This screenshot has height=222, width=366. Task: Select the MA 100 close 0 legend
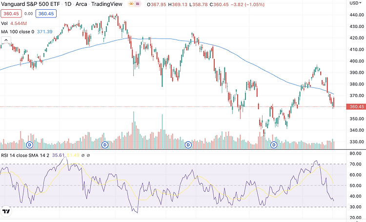pyautogui.click(x=18, y=32)
